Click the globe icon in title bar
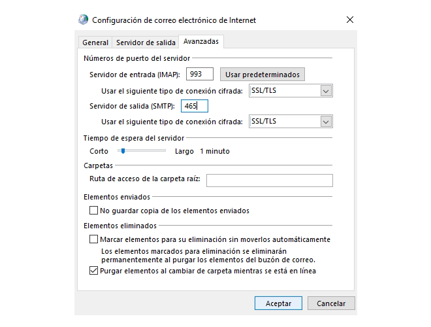Screen dimensions: 431x327 tap(84, 20)
